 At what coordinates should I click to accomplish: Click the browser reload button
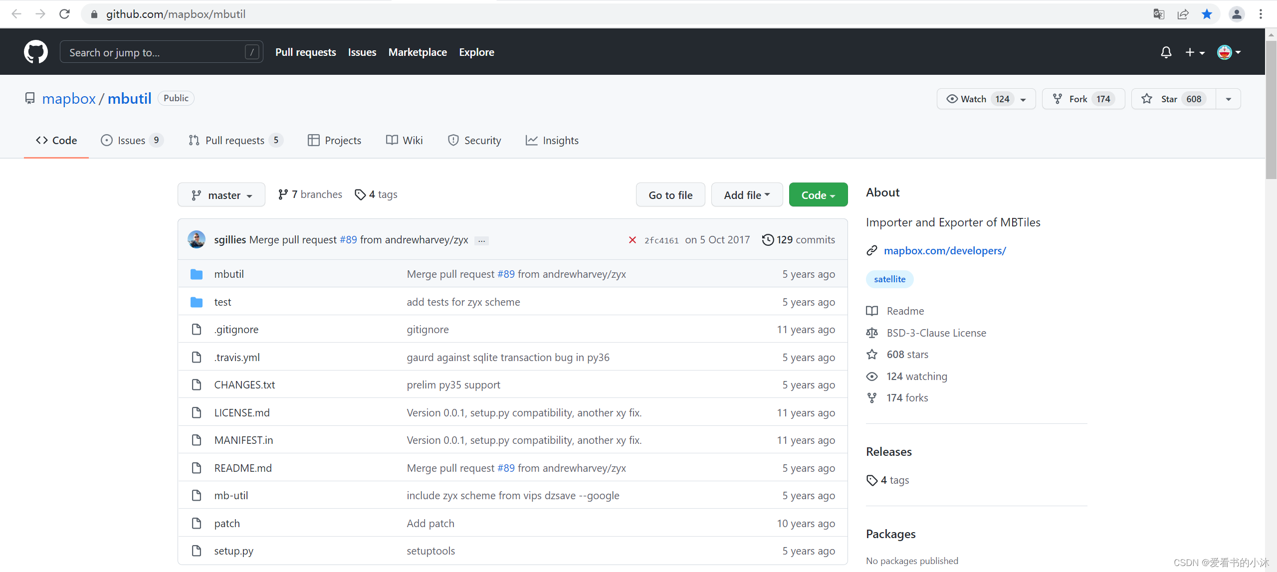tap(64, 14)
